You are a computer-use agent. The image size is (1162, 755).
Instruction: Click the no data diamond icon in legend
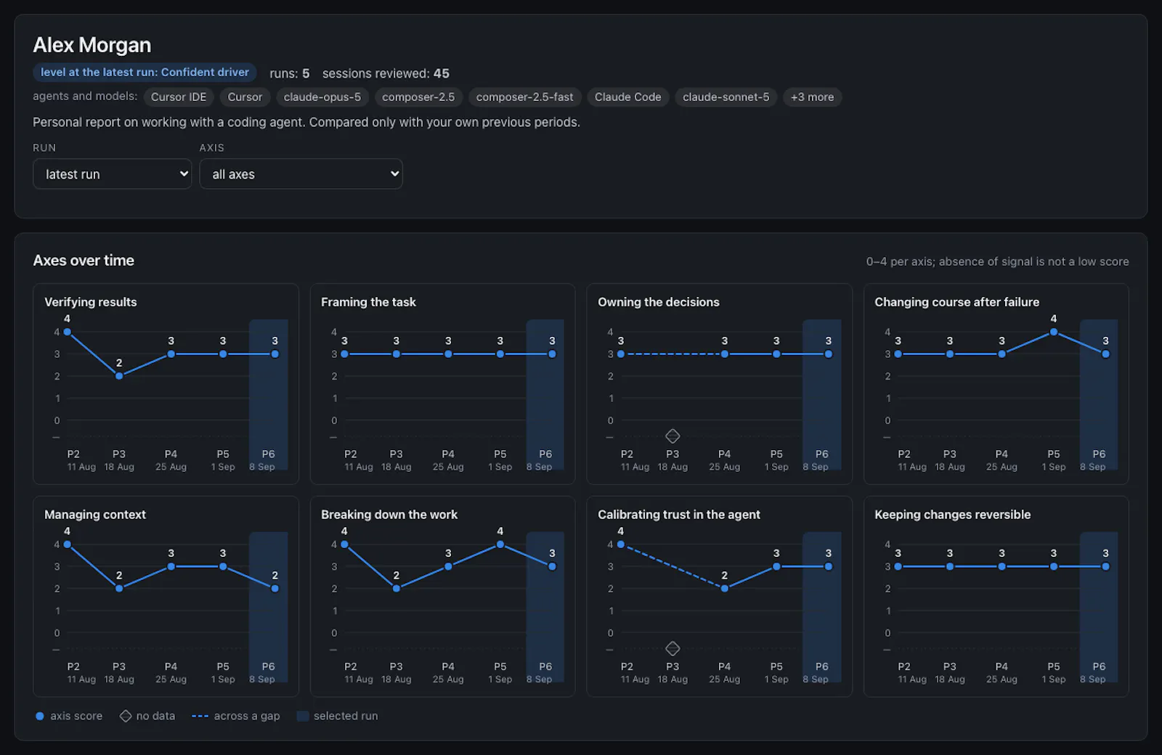(126, 716)
